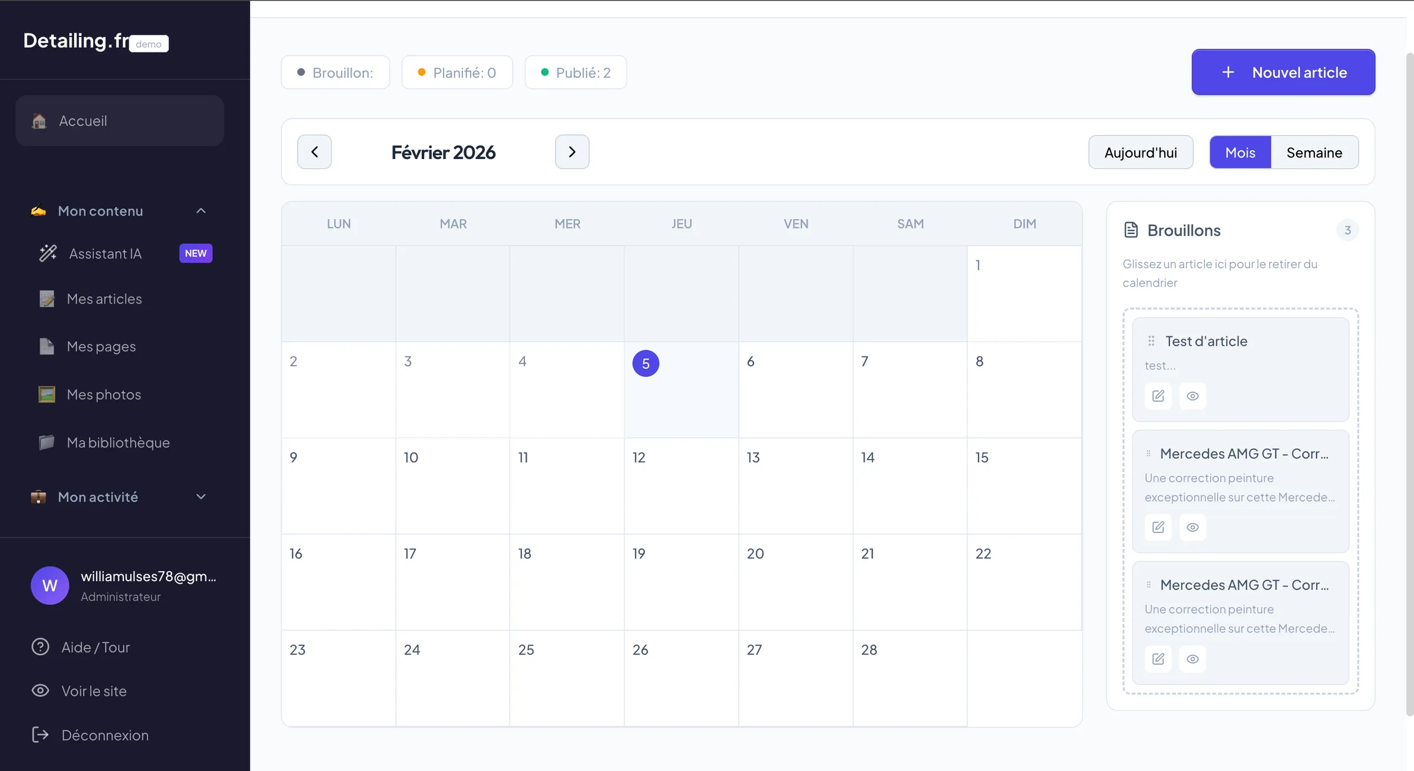Switch calendar to Semaine view

click(1314, 152)
